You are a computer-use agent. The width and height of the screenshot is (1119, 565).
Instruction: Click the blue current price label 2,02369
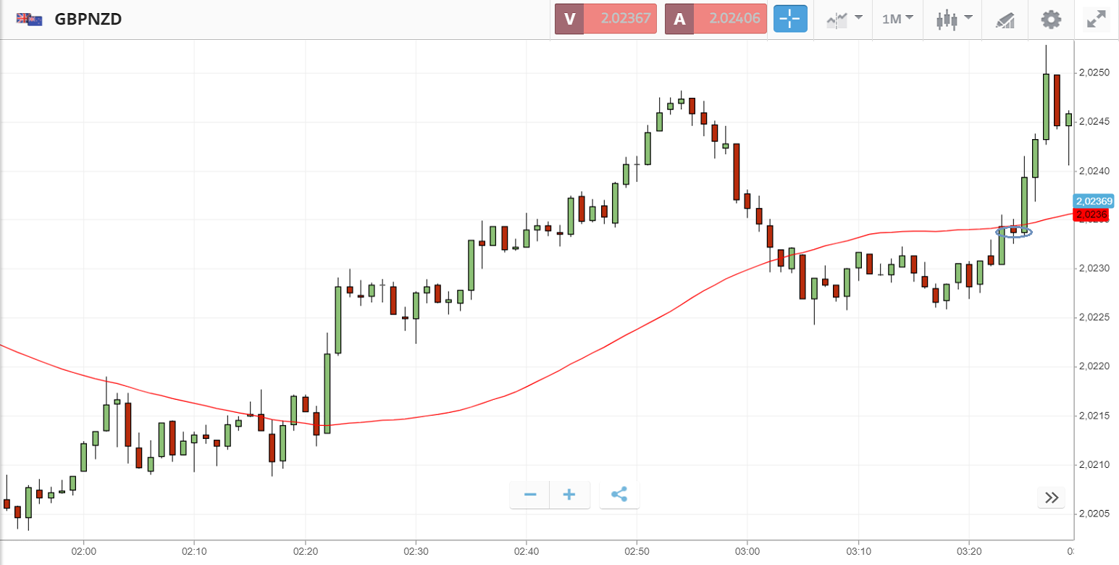(1093, 201)
